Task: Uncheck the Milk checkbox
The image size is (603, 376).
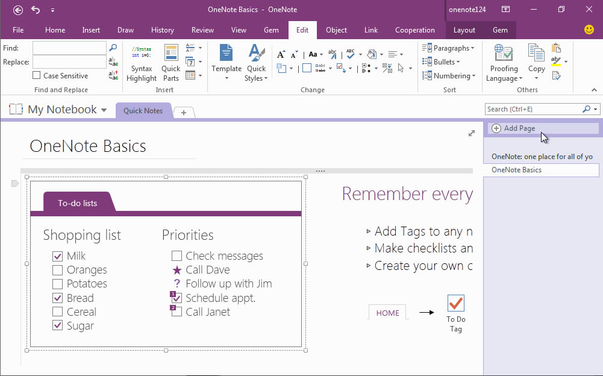Action: [x=58, y=256]
